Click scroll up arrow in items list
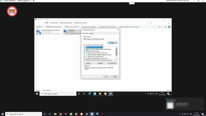The image size is (206, 116). pyautogui.click(x=117, y=47)
